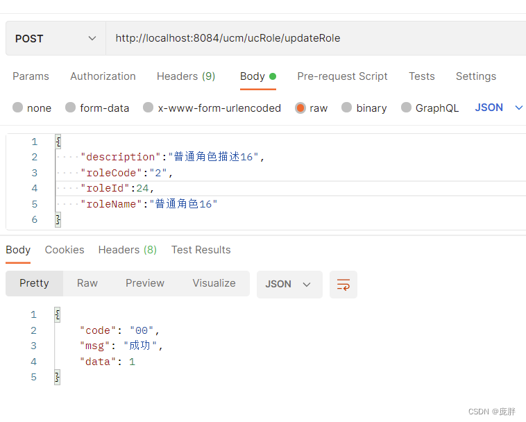The height and width of the screenshot is (422, 526).
Task: Open Headers (9) request tab
Action: click(x=186, y=76)
